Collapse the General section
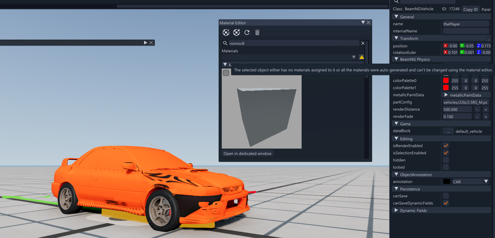495x238 pixels. pos(396,17)
